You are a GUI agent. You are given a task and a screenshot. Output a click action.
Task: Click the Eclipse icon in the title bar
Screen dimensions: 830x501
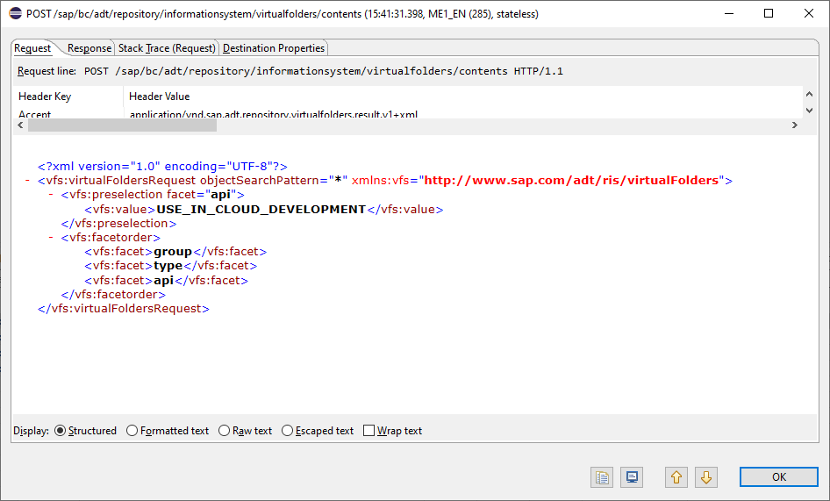coord(15,13)
